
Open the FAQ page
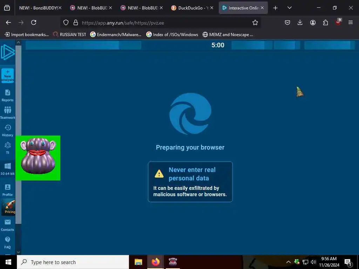click(8, 243)
